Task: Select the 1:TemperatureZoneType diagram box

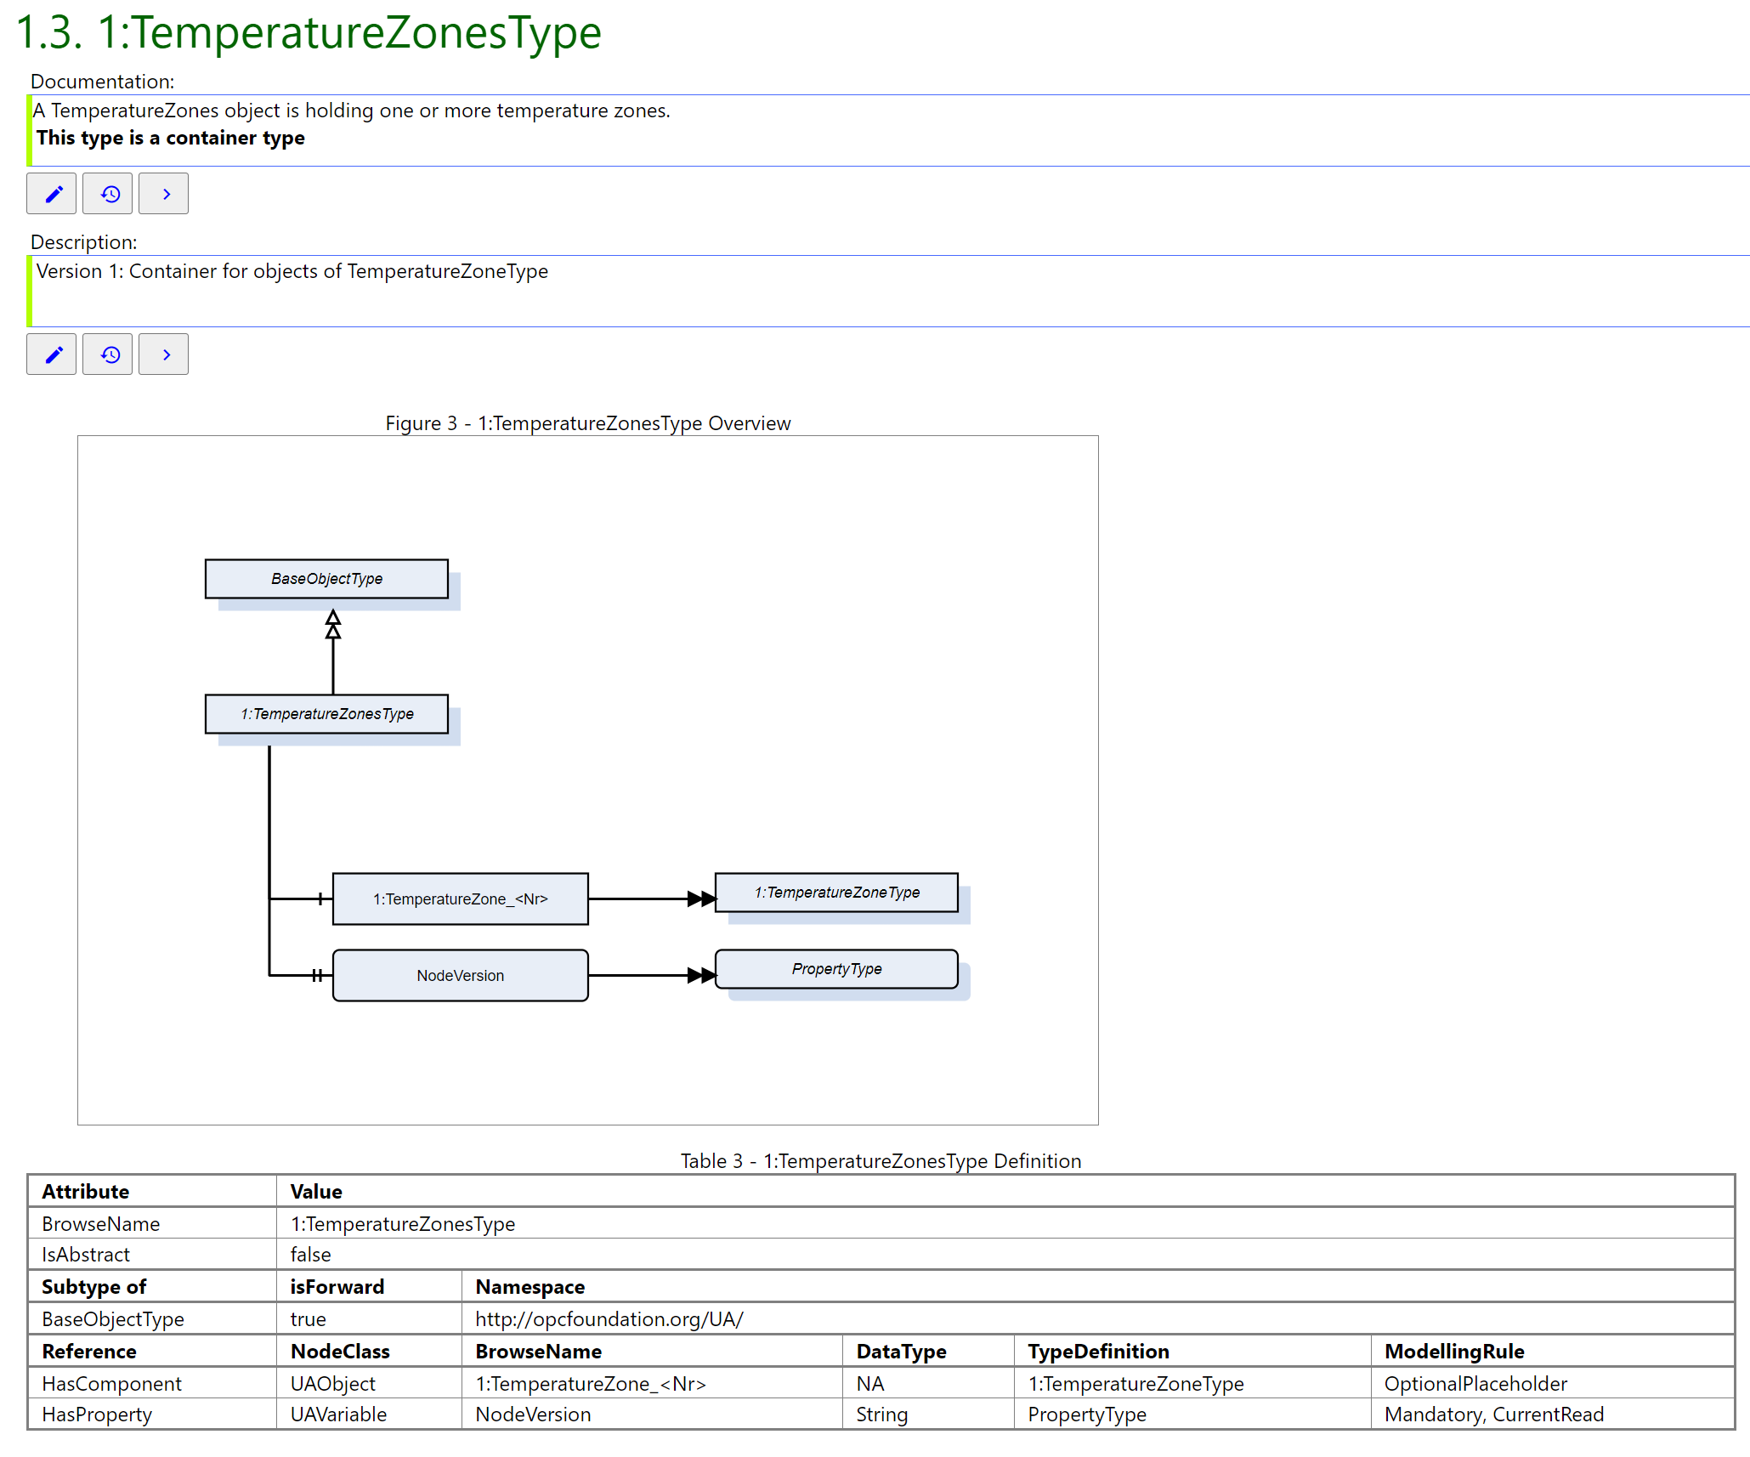Action: [836, 893]
